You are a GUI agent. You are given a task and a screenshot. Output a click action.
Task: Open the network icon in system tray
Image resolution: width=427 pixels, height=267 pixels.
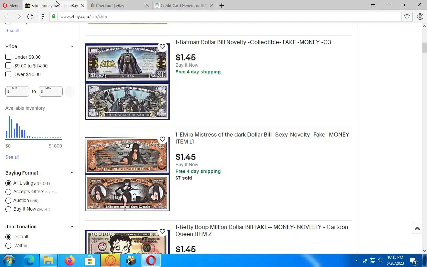point(373,261)
